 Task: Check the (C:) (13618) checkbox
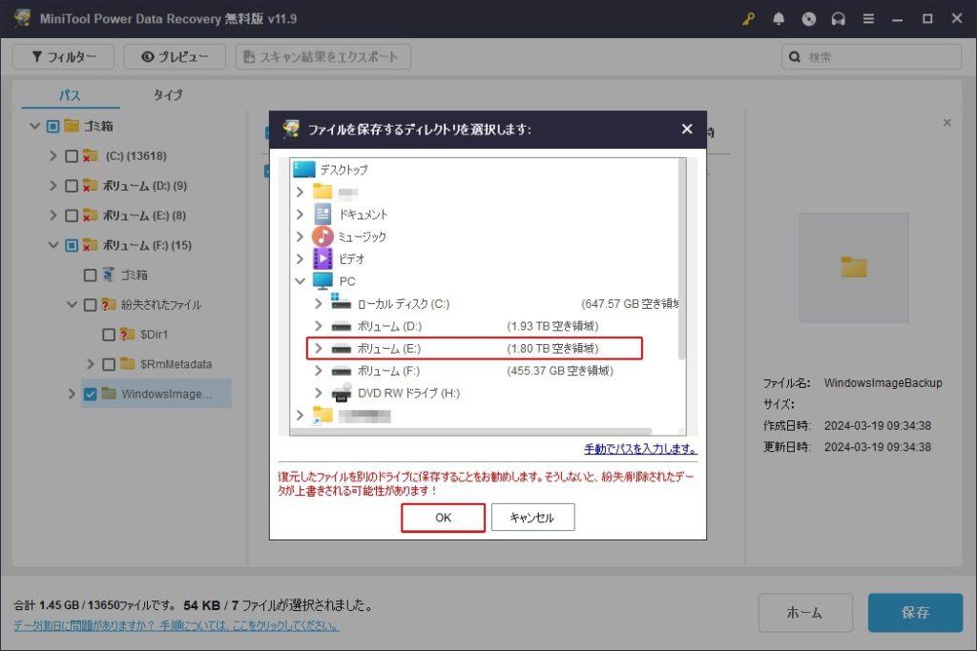(x=72, y=156)
